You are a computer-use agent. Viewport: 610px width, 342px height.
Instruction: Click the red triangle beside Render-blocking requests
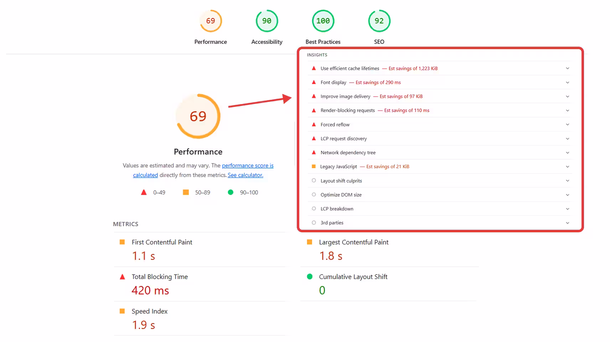point(314,110)
